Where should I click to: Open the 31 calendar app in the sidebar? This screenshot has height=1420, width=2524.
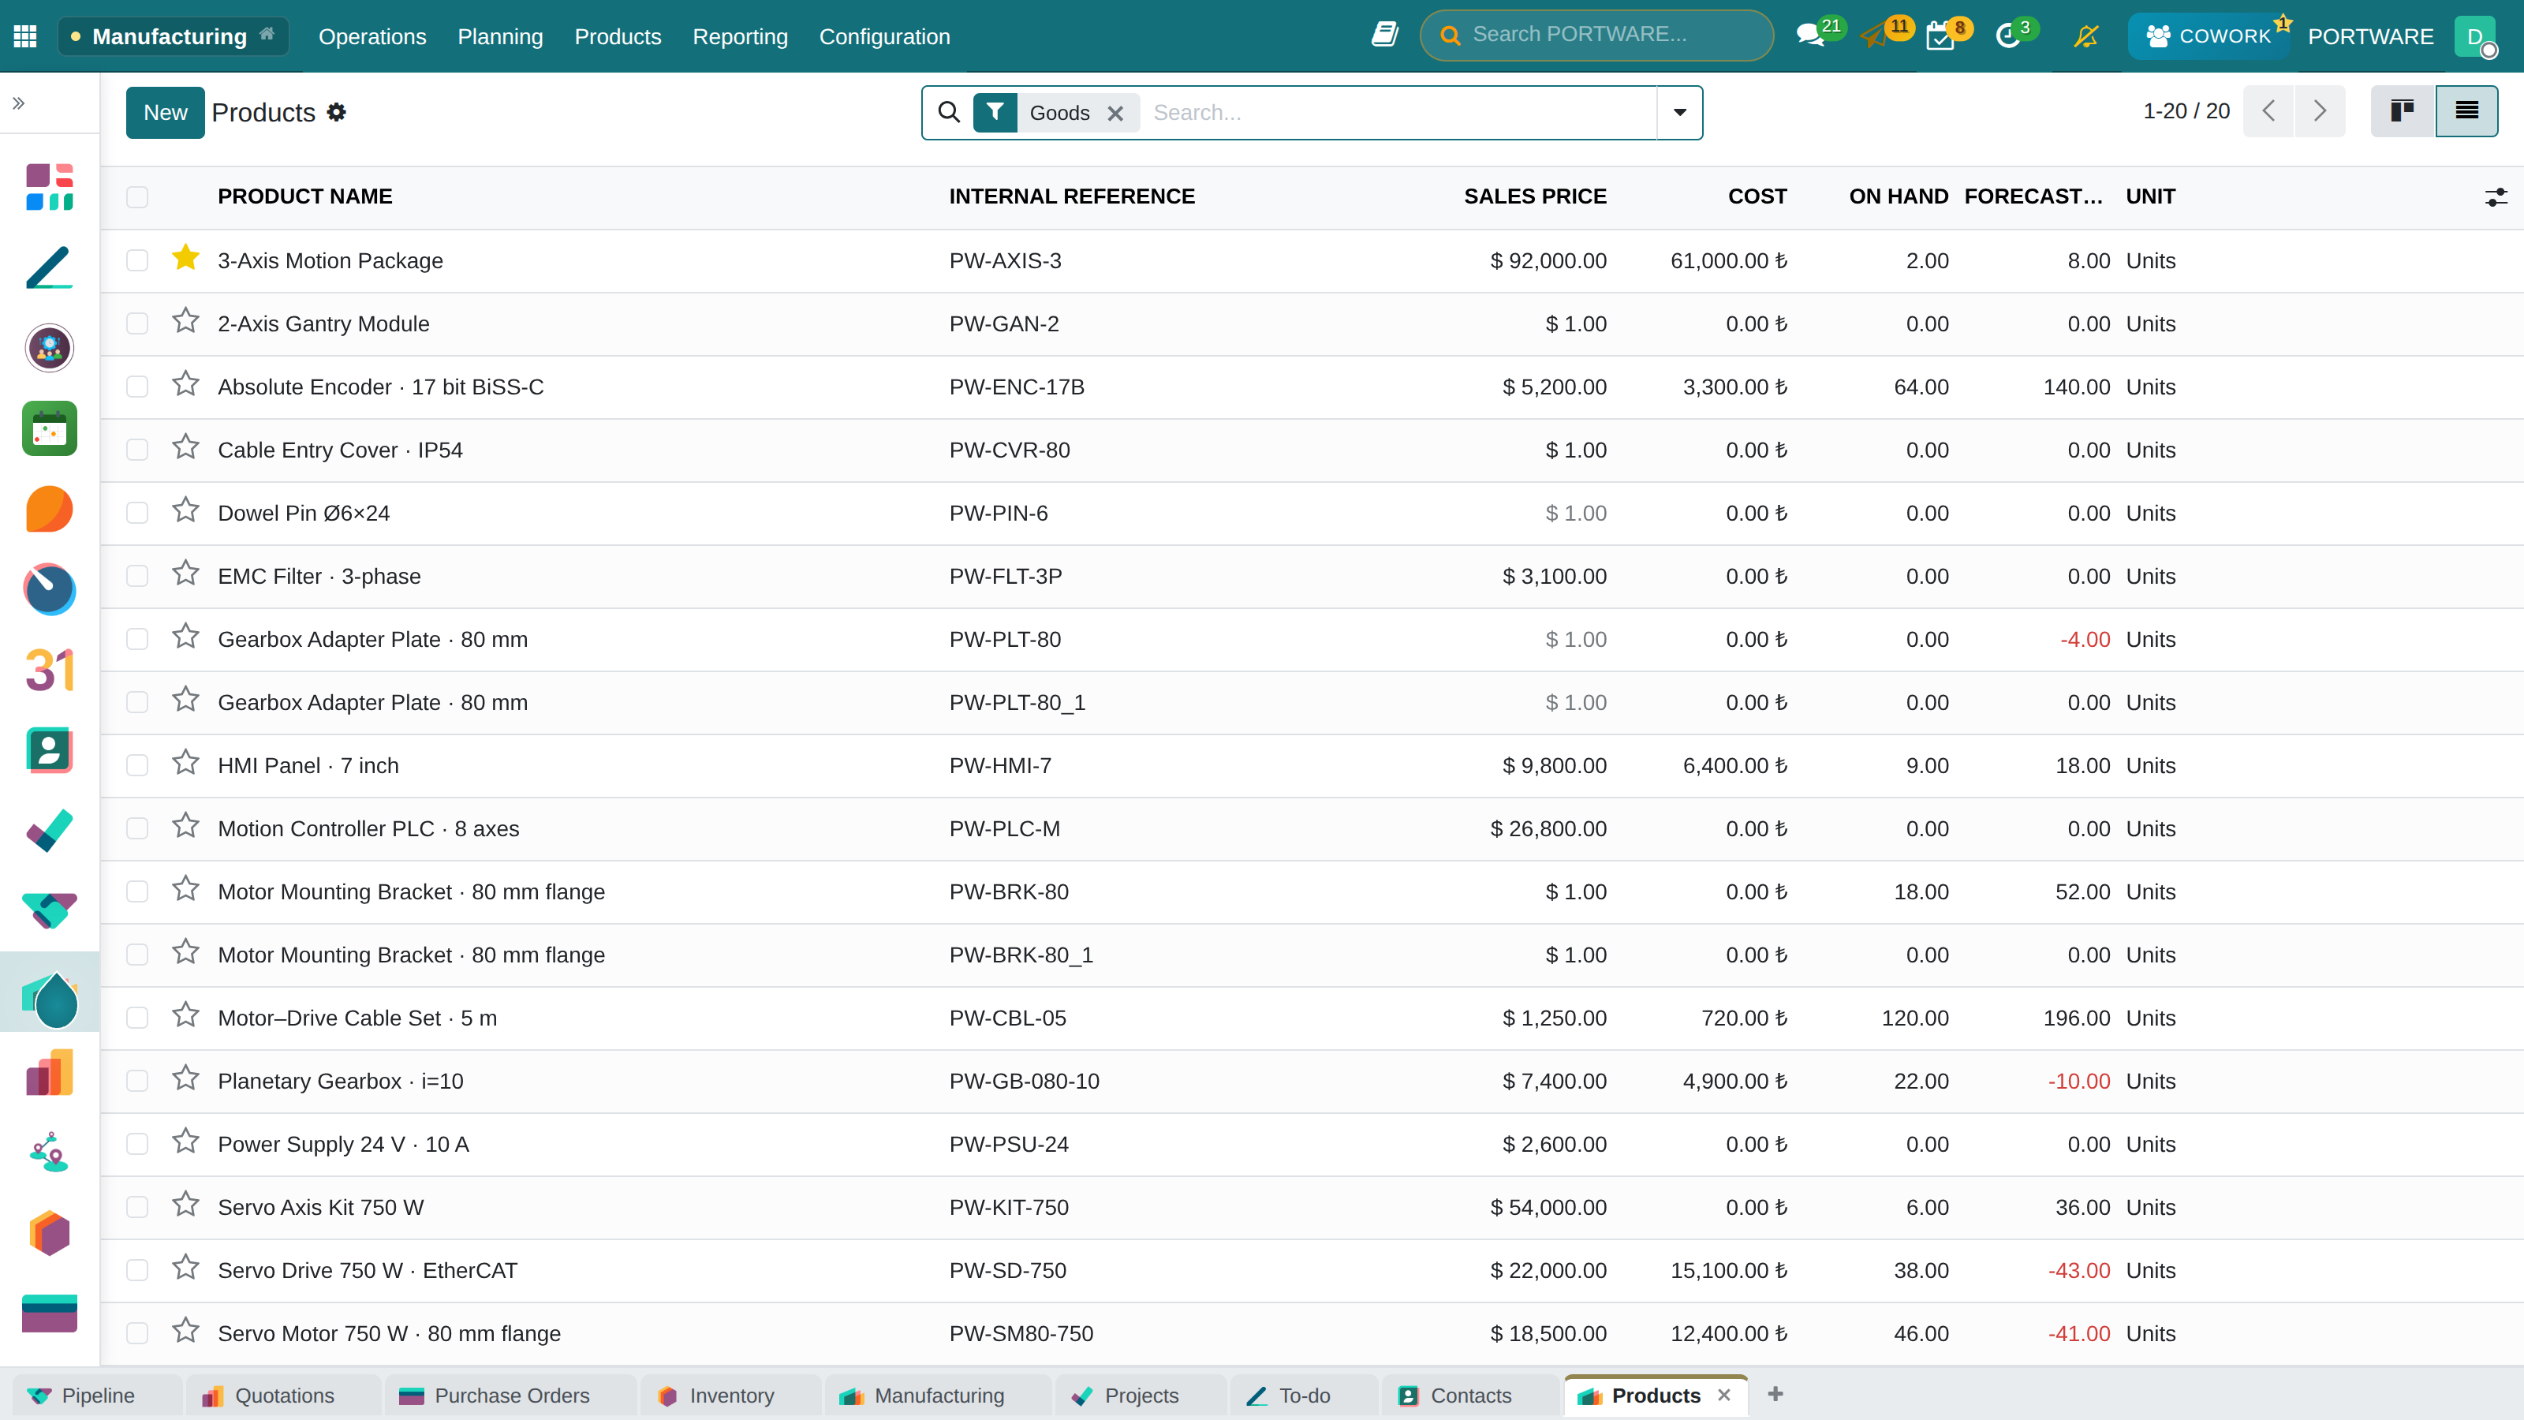tap(50, 671)
